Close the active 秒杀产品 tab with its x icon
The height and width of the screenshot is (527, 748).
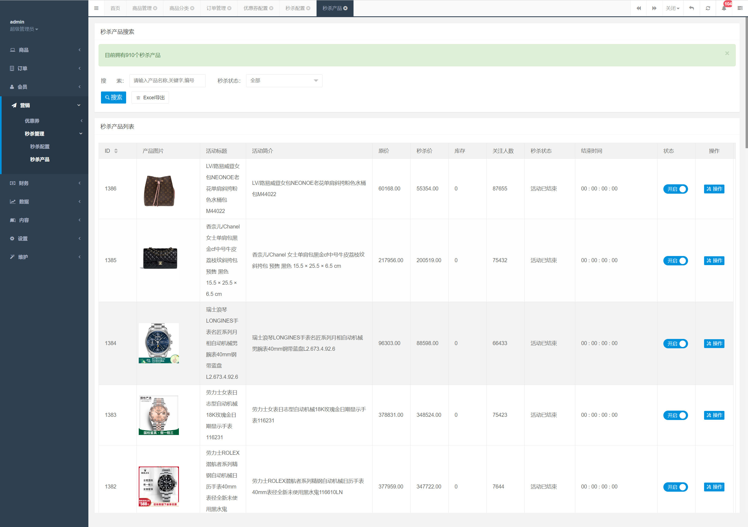pos(345,8)
